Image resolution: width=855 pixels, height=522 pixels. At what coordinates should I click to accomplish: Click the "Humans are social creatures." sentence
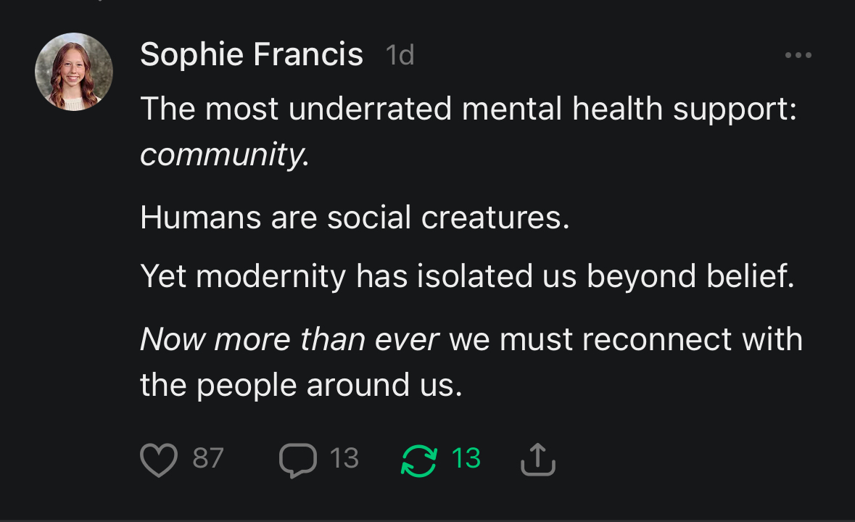pyautogui.click(x=355, y=217)
